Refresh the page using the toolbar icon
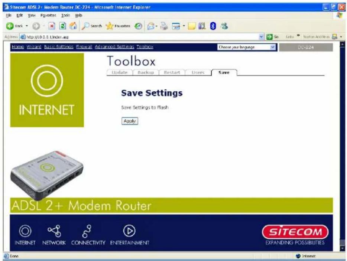The image size is (347, 261). [63, 26]
